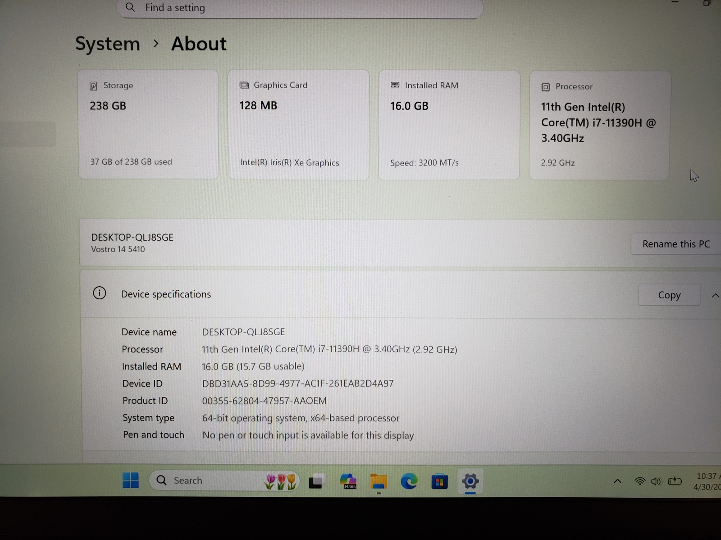Open Task View from taskbar
This screenshot has height=540, width=721.
[x=317, y=481]
